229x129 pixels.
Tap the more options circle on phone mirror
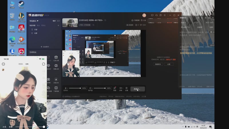3,64
